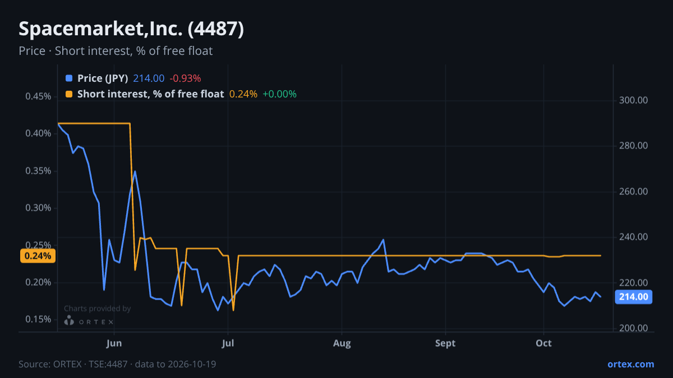673x378 pixels.
Task: Click the Spacemarket,Inc. (4487) chart title
Action: (131, 29)
